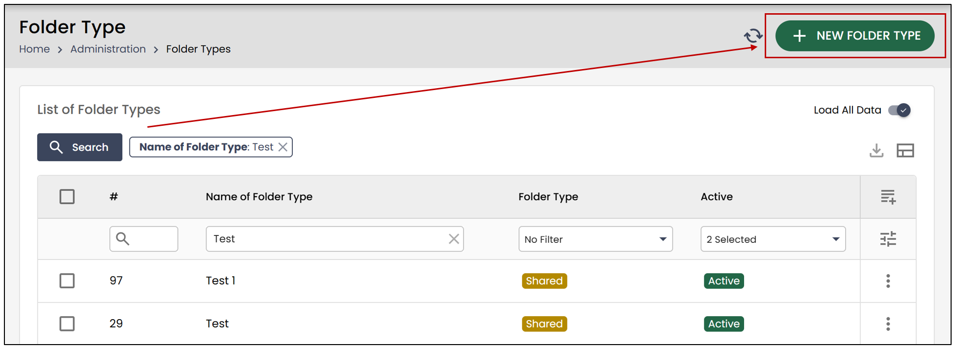Viewport: 956px width, 349px height.
Task: Select the checkbox for row 29
Action: (67, 324)
